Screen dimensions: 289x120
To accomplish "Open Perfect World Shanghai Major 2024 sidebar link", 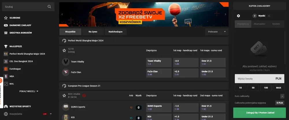I will (27, 54).
